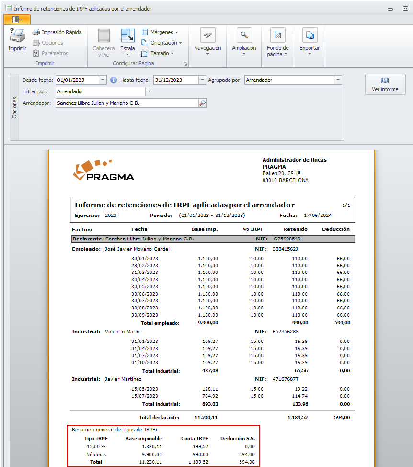The height and width of the screenshot is (467, 413).
Task: Open the Navegación tools
Action: (x=207, y=42)
